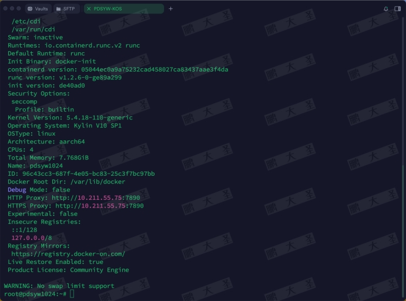406x301 pixels.
Task: Click the 'Name: pdsyw1024' line
Action: (x=35, y=166)
